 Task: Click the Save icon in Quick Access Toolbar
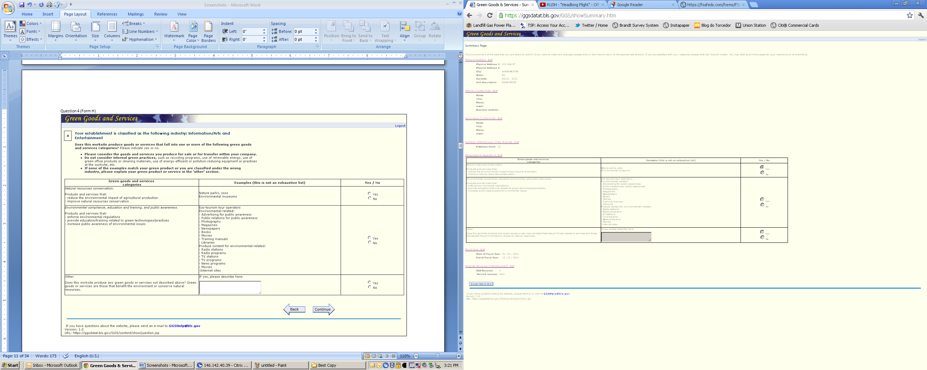pyautogui.click(x=22, y=5)
